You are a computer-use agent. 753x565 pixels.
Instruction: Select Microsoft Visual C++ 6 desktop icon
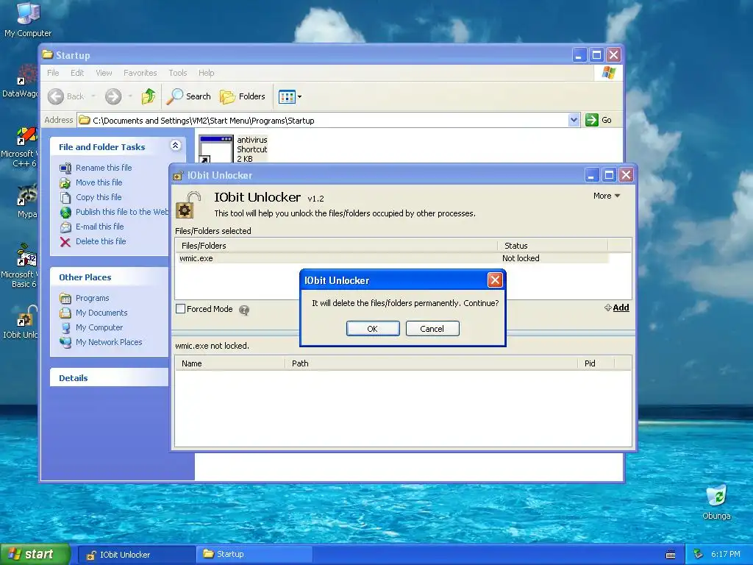19,147
